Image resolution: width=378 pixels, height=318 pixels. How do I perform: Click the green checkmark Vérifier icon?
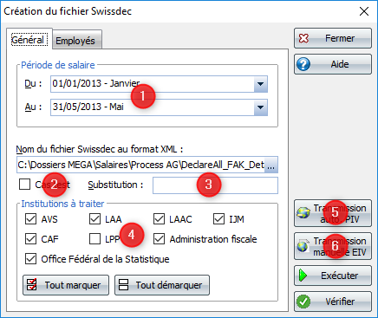[303, 302]
